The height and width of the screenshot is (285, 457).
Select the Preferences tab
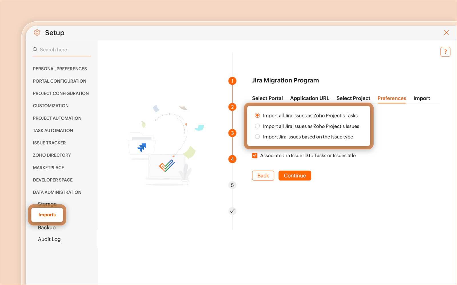click(x=392, y=98)
